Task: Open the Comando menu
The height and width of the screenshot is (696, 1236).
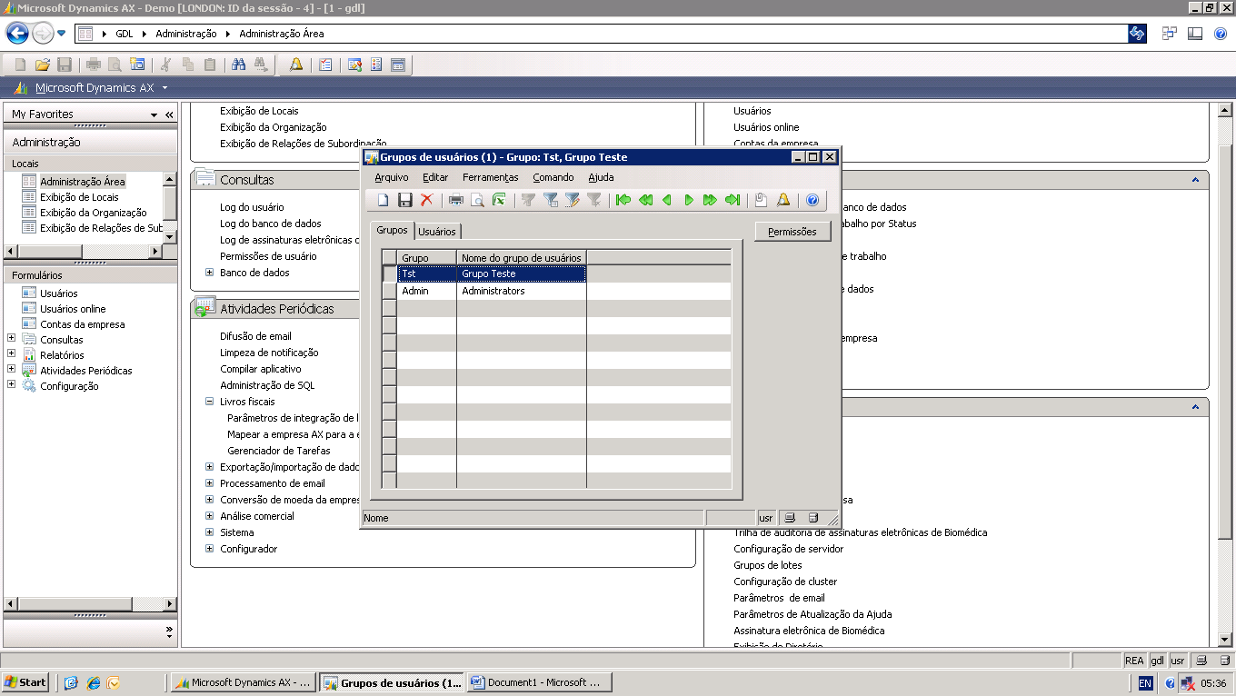Action: [x=553, y=177]
